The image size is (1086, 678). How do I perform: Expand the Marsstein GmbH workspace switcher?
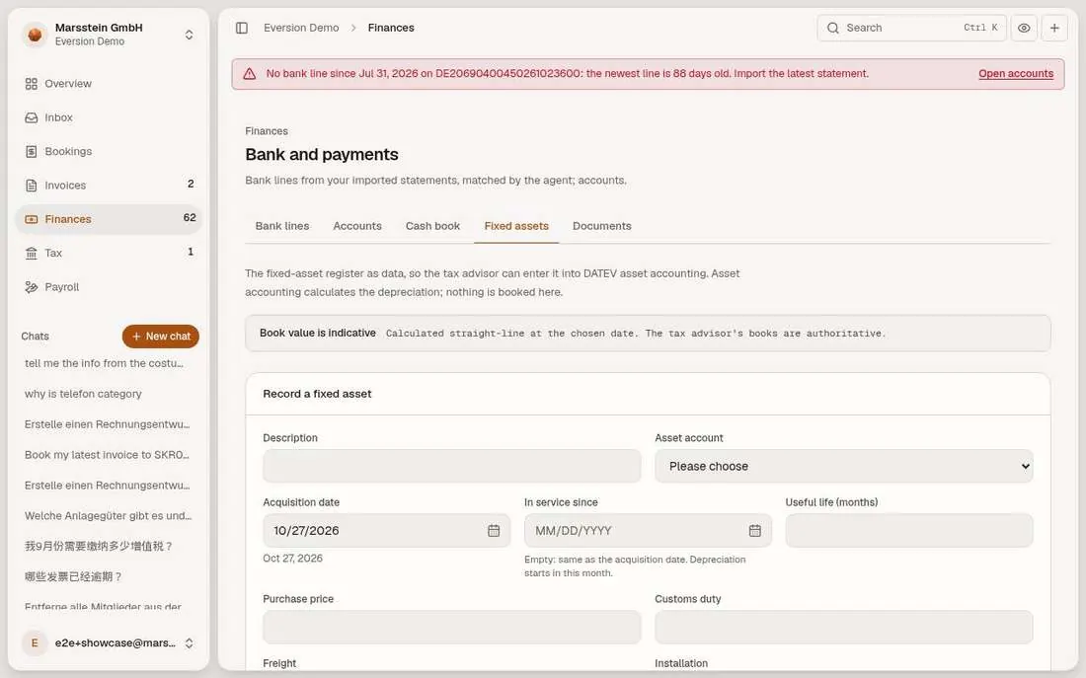[189, 35]
